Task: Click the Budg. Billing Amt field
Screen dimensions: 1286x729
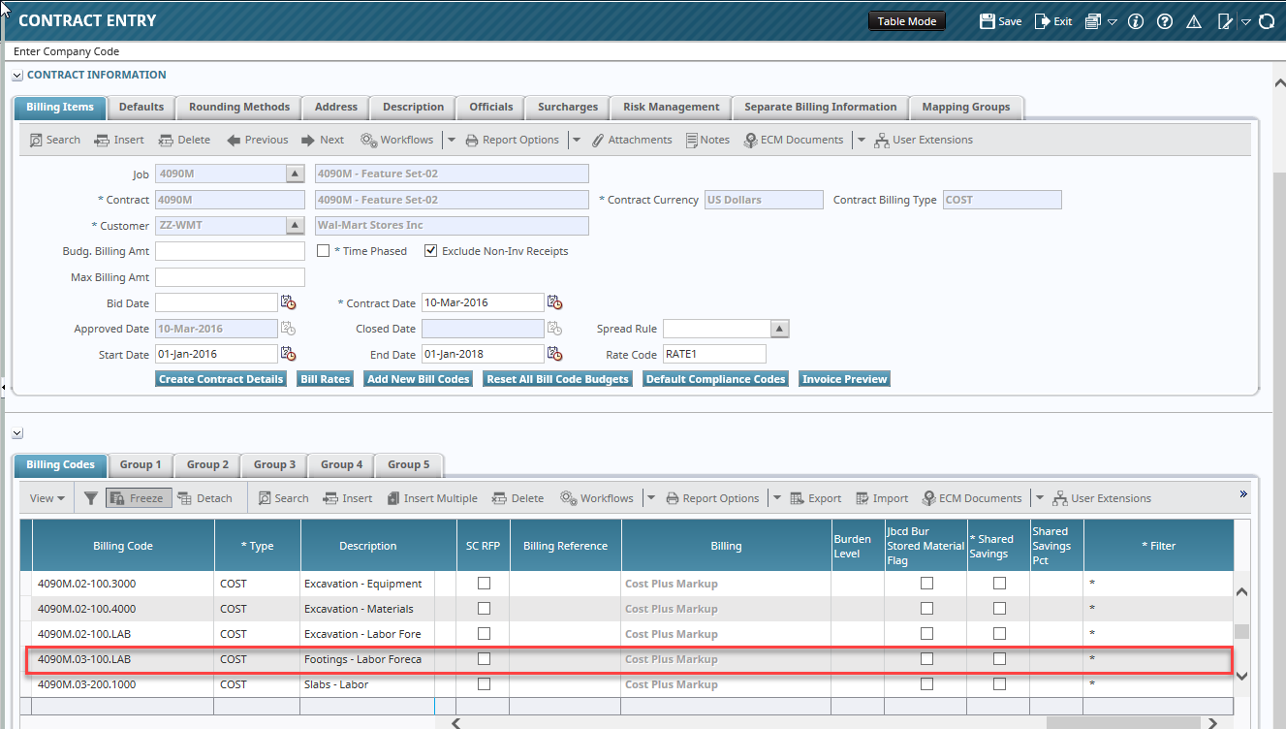Action: (x=230, y=251)
